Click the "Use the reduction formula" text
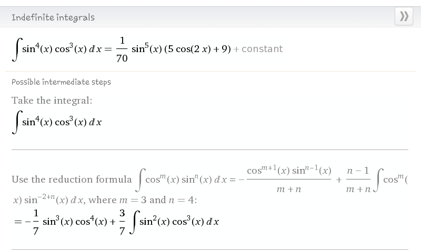This screenshot has width=421, height=250. tap(72, 179)
